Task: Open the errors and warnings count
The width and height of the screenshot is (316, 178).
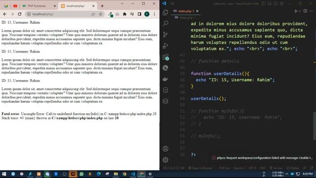Action: [174, 168]
